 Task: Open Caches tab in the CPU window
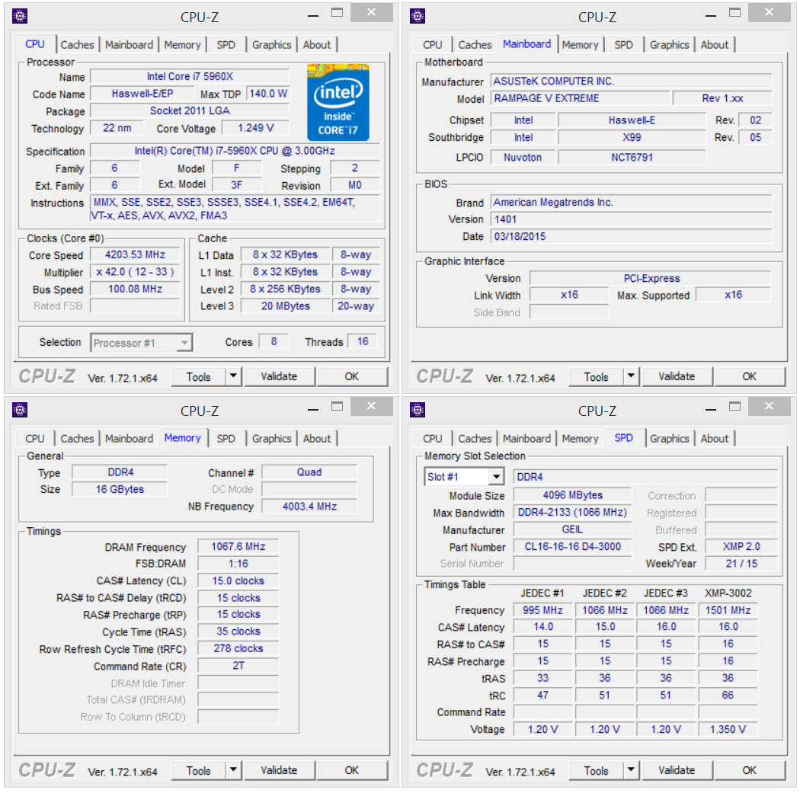pos(77,45)
